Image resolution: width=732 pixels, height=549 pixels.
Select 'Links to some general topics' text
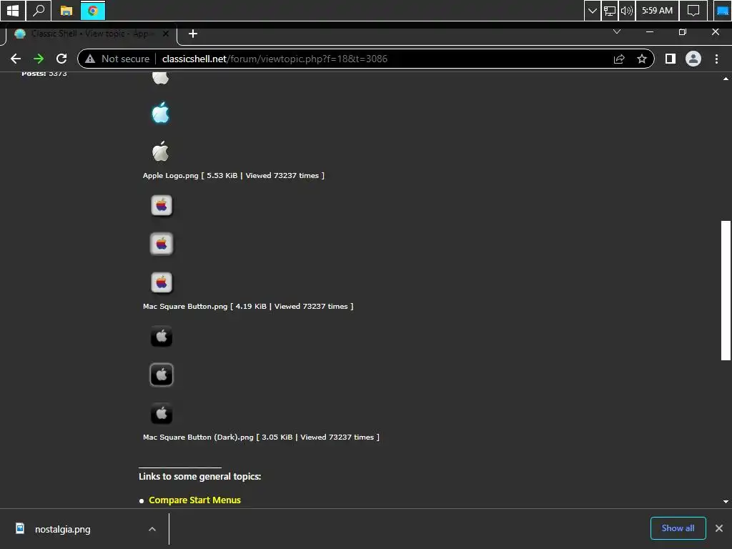(200, 477)
